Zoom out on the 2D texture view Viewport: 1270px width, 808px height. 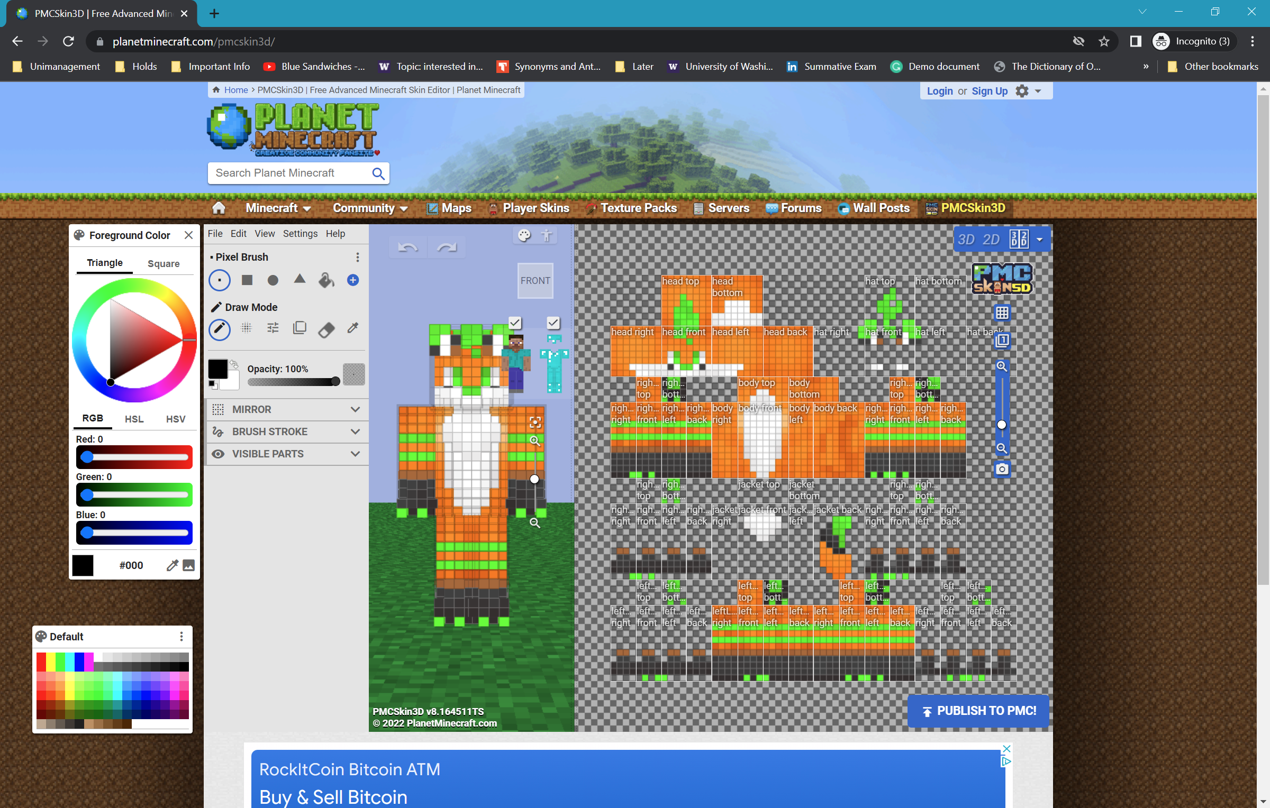pos(1002,448)
